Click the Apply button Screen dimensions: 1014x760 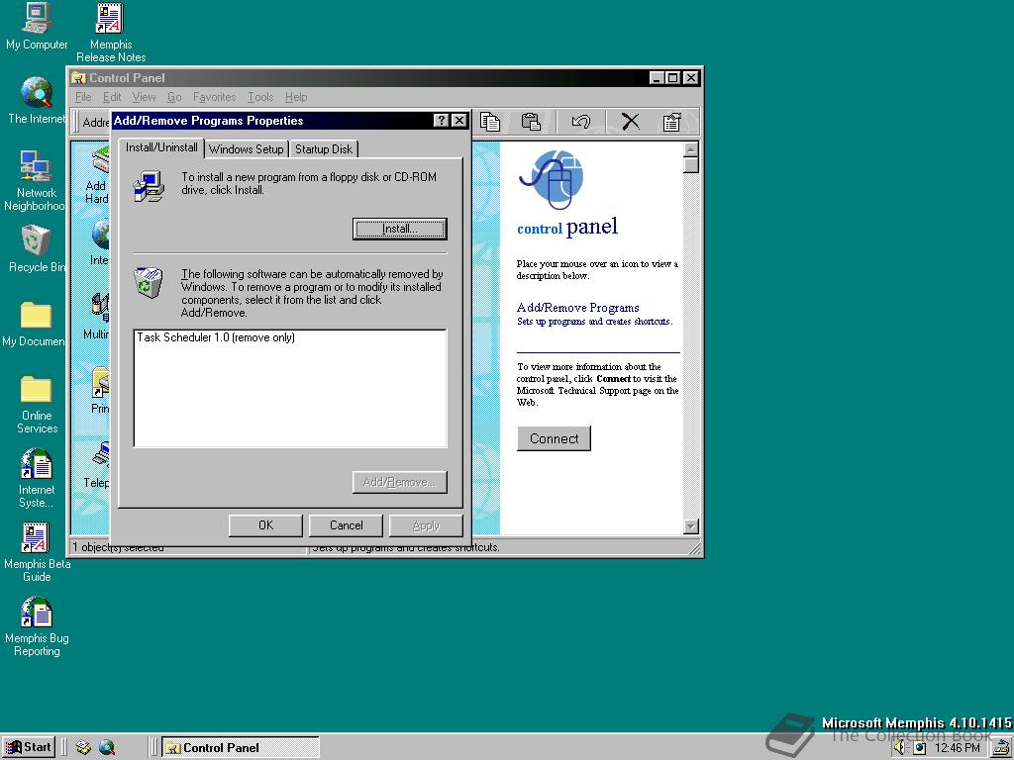pyautogui.click(x=426, y=525)
